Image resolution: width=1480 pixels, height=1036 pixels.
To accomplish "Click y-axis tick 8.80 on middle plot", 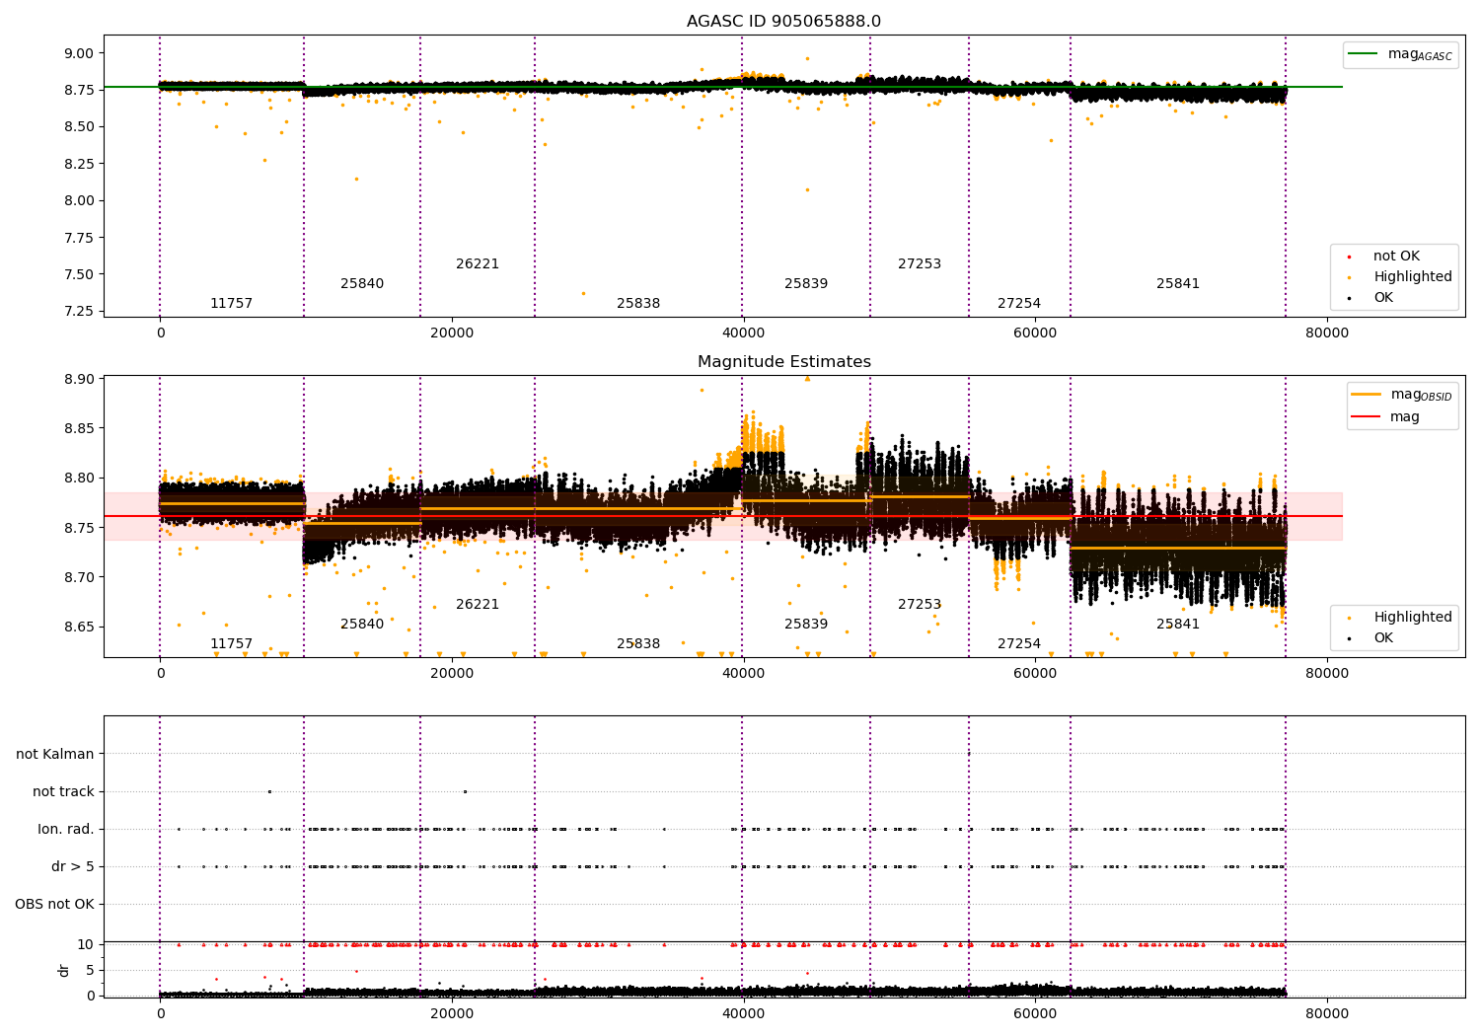I will pyautogui.click(x=78, y=479).
